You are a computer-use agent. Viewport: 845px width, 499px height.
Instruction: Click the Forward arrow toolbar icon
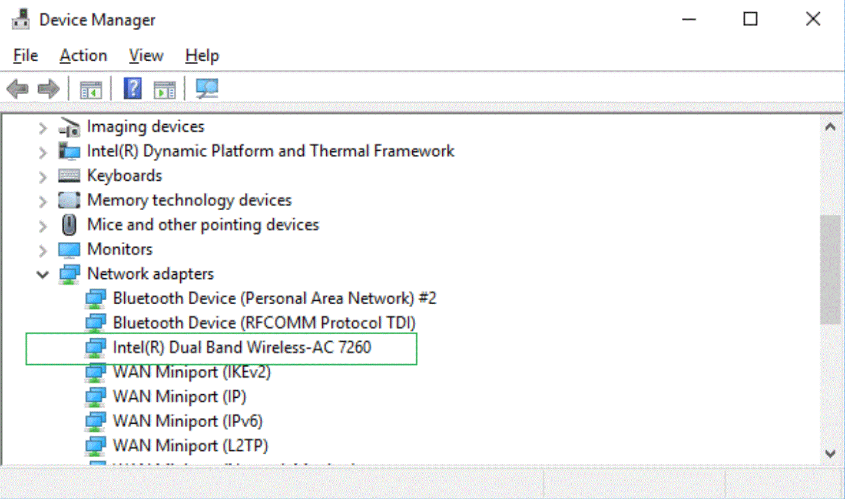(48, 89)
